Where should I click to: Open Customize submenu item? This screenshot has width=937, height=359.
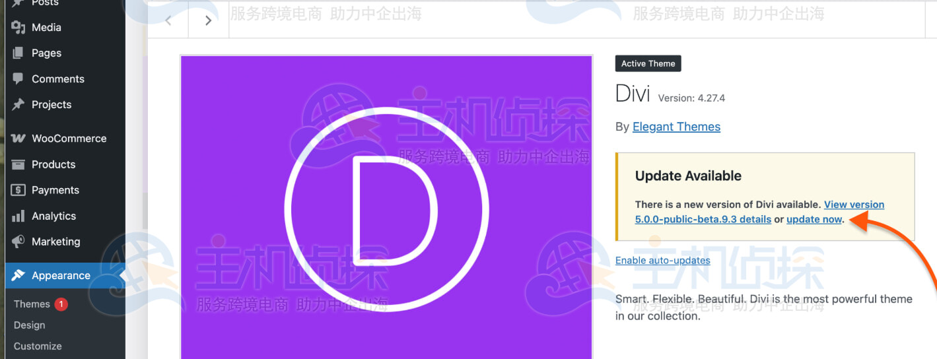coord(38,346)
